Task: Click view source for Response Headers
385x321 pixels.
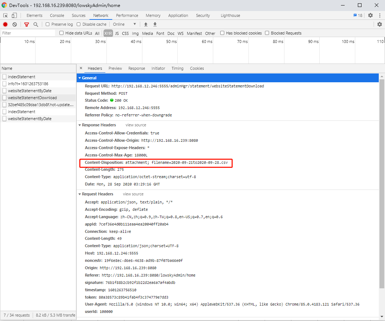Action: [136, 125]
